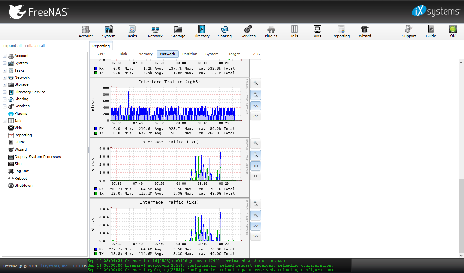
Task: Click the FreeNAS logo in the header
Action: coord(39,12)
